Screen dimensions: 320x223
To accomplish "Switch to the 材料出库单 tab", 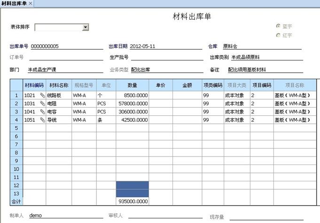I will pos(14,3).
